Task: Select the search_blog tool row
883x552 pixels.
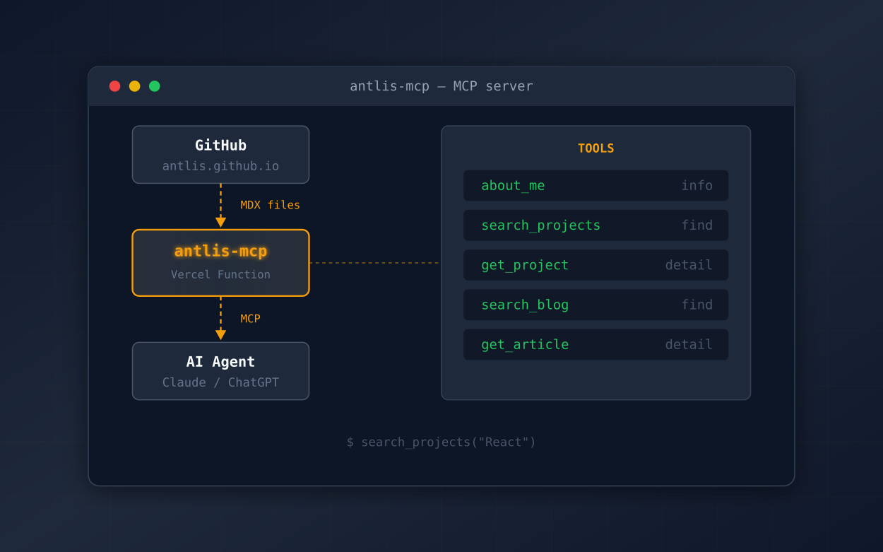Action: [x=595, y=305]
